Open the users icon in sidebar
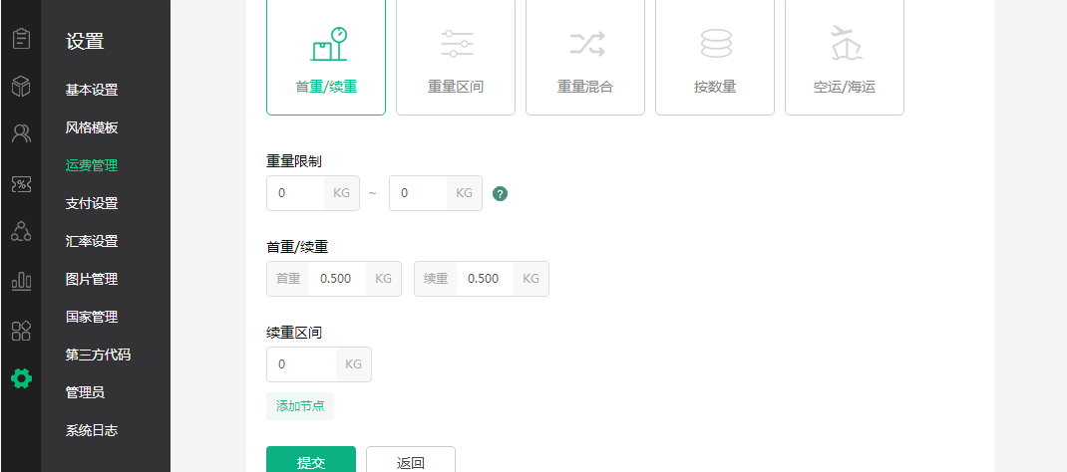Image resolution: width=1067 pixels, height=472 pixels. point(21,133)
